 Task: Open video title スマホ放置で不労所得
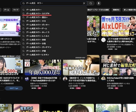pyautogui.click(x=121, y=40)
